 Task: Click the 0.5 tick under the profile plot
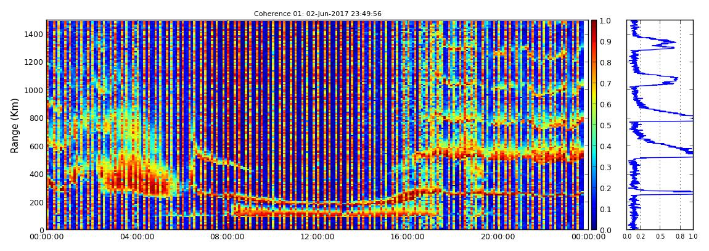pyautogui.click(x=660, y=237)
